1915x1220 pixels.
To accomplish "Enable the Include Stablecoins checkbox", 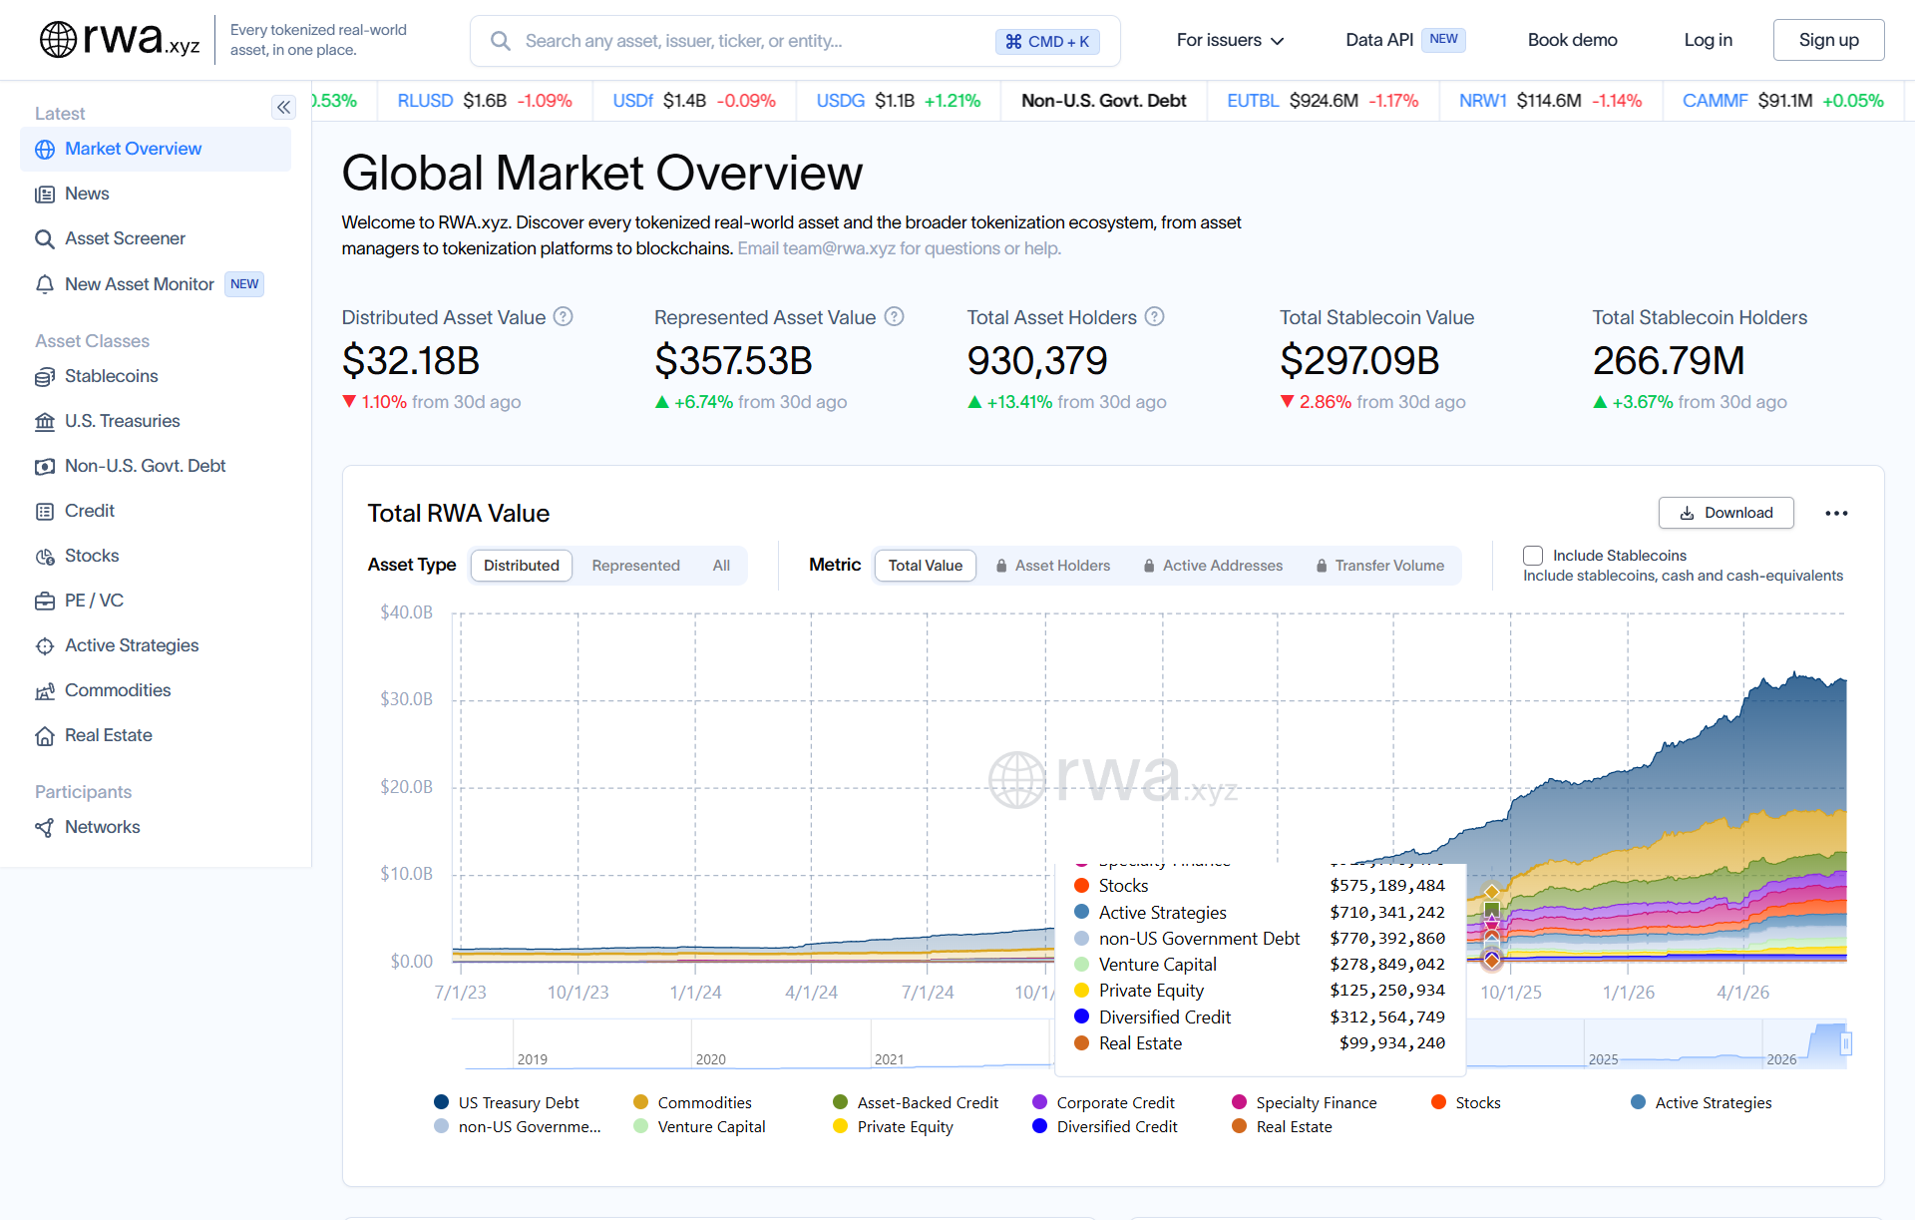I will [1533, 556].
